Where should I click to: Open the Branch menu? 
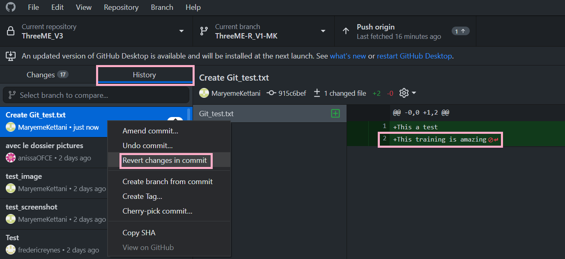point(162,7)
